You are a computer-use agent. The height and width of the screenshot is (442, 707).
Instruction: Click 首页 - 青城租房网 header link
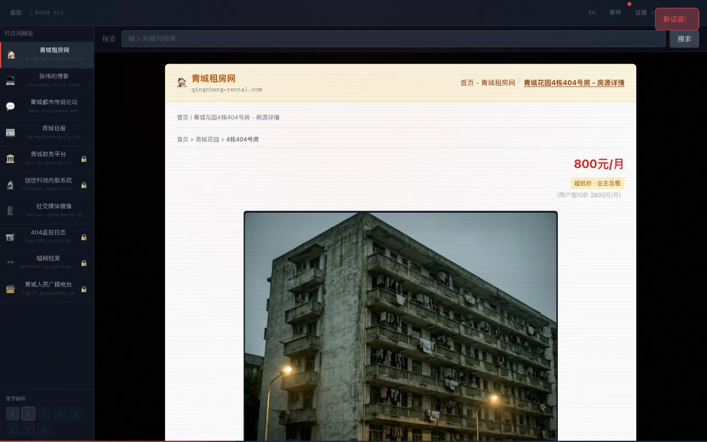[488, 83]
